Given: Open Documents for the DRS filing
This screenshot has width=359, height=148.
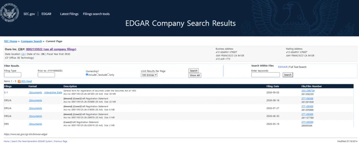Looking at the screenshot, I should (x=36, y=124).
